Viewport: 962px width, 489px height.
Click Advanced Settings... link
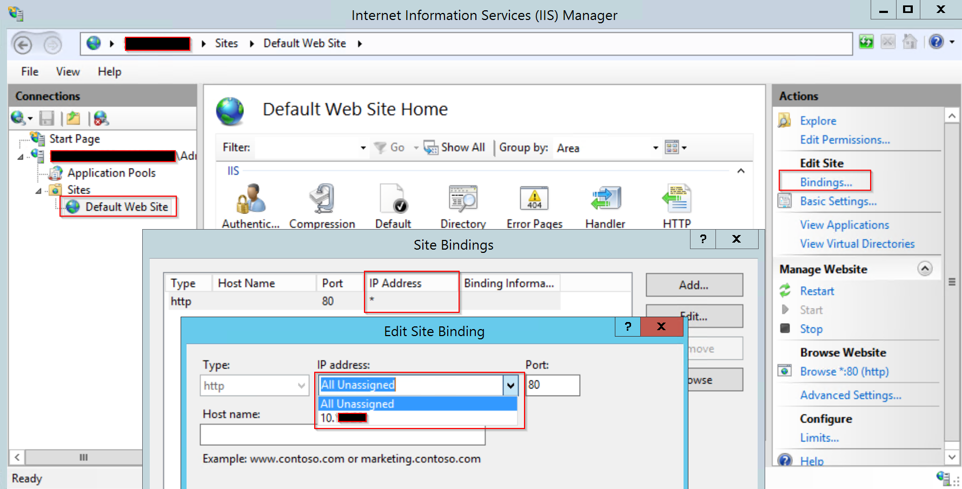pos(851,395)
